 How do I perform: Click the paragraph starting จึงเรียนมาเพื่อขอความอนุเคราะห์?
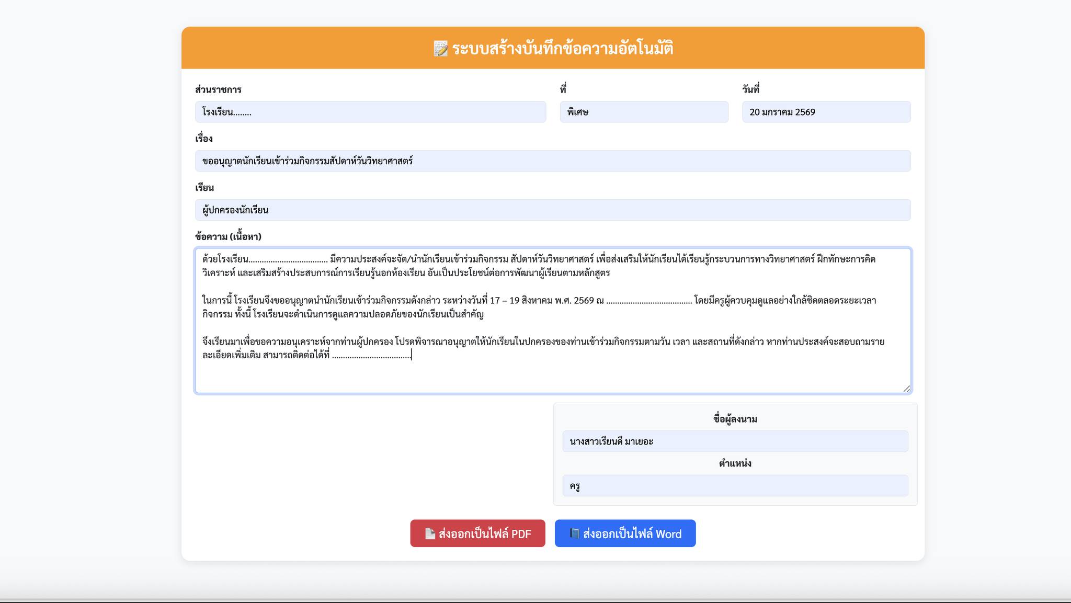pyautogui.click(x=543, y=348)
